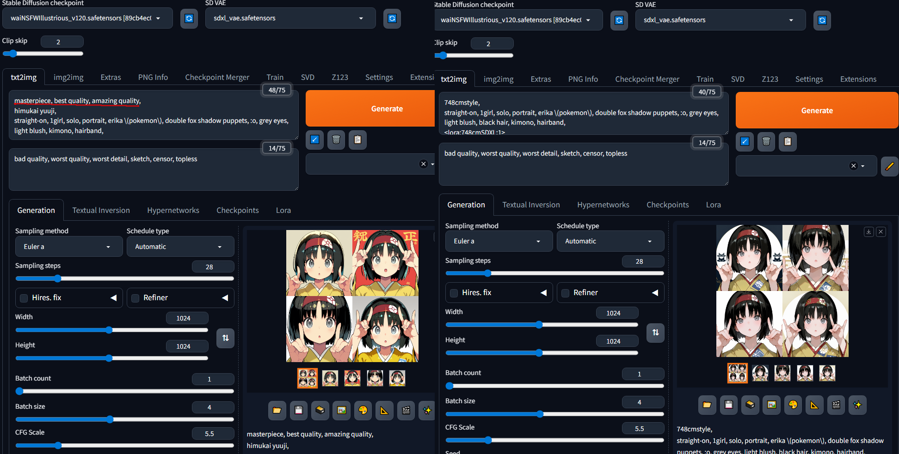Open Settings tab in right window
899x454 pixels.
pyautogui.click(x=809, y=79)
